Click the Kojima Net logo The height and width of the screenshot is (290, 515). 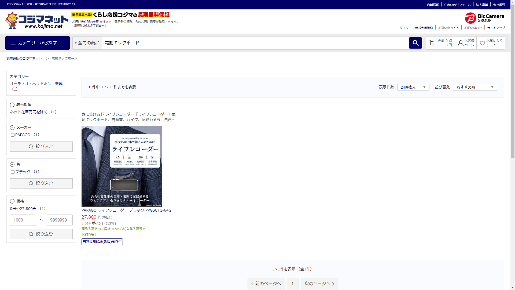pyautogui.click(x=37, y=21)
